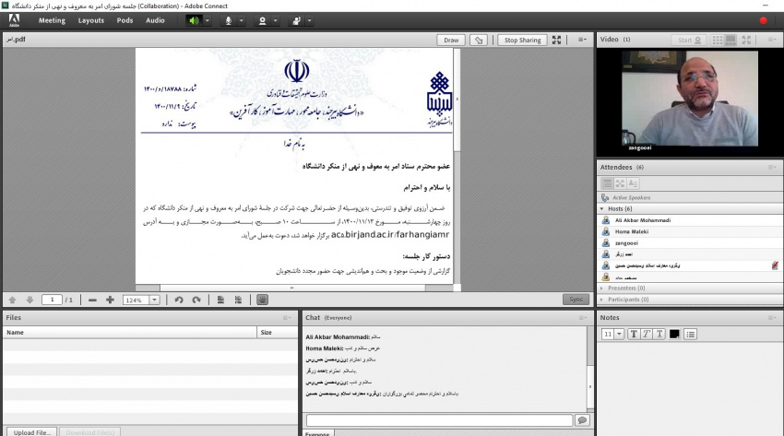Open the Share pod options menu
The image size is (784, 436).
tap(582, 40)
